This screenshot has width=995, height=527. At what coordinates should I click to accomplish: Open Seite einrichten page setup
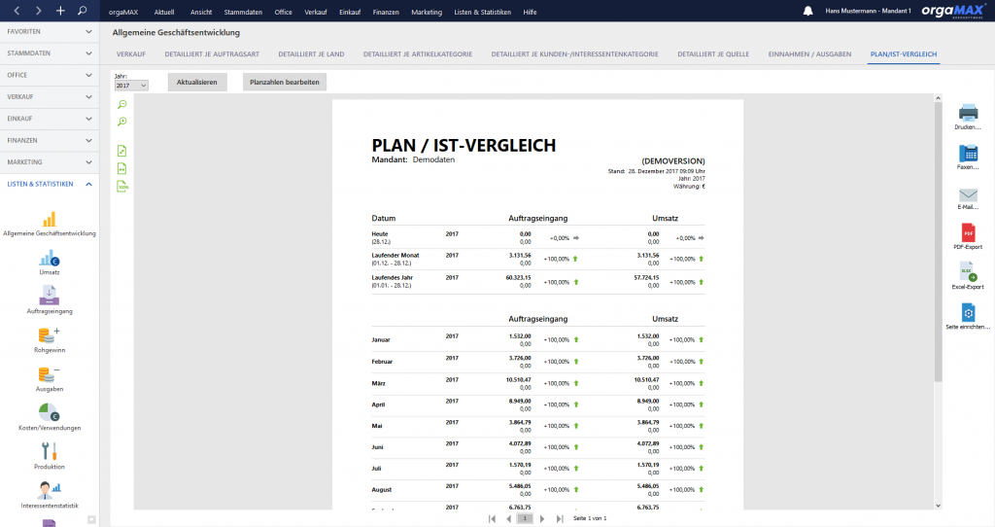(x=968, y=313)
